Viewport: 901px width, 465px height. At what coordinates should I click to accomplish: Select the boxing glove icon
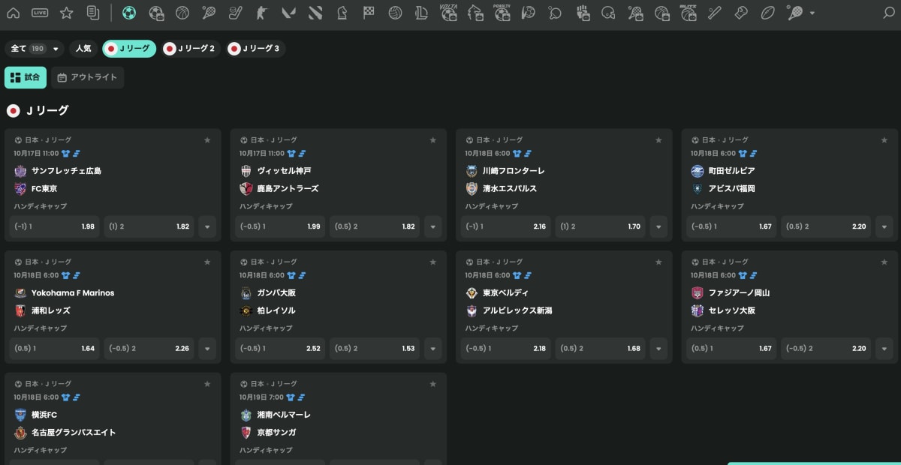pyautogui.click(x=741, y=13)
